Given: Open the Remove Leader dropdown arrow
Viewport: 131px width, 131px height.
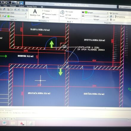Looking at the screenshot, I should point(58,15).
